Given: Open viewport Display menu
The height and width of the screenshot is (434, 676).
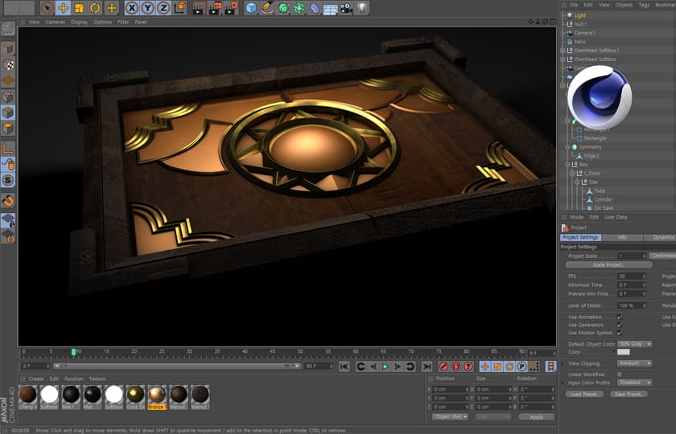Looking at the screenshot, I should 80,22.
